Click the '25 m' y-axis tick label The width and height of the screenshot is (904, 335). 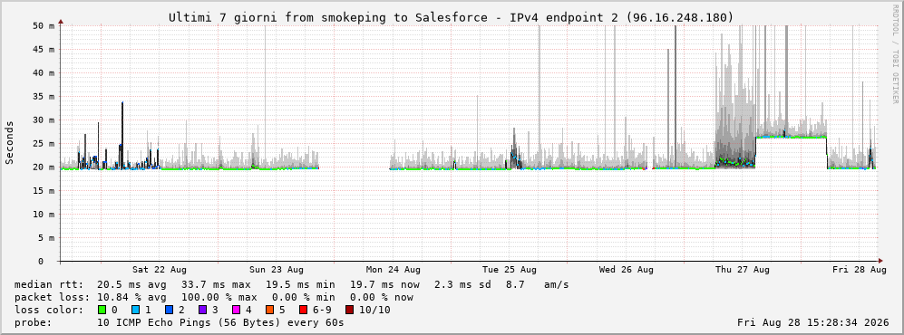click(x=44, y=144)
